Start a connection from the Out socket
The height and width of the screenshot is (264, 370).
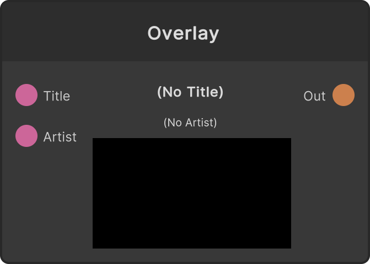(x=344, y=95)
